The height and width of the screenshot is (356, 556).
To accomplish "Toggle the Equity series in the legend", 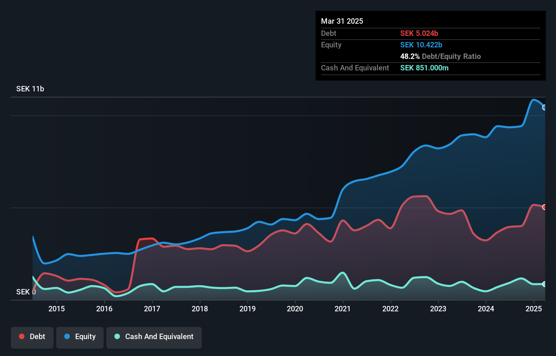I will pyautogui.click(x=80, y=337).
